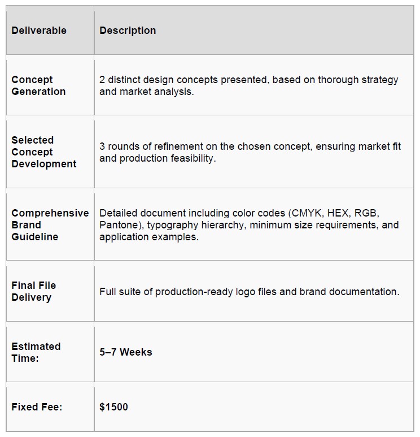Select the Concept Generation cell
This screenshot has width=420, height=437.
38,85
